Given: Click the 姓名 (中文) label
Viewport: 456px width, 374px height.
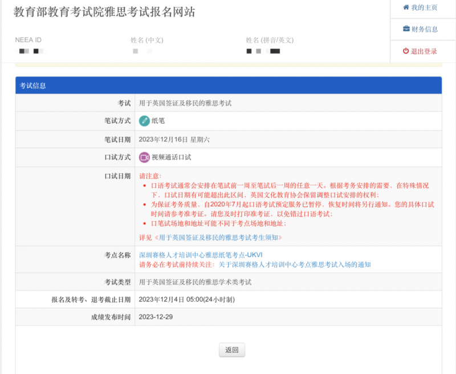Looking at the screenshot, I should 147,40.
